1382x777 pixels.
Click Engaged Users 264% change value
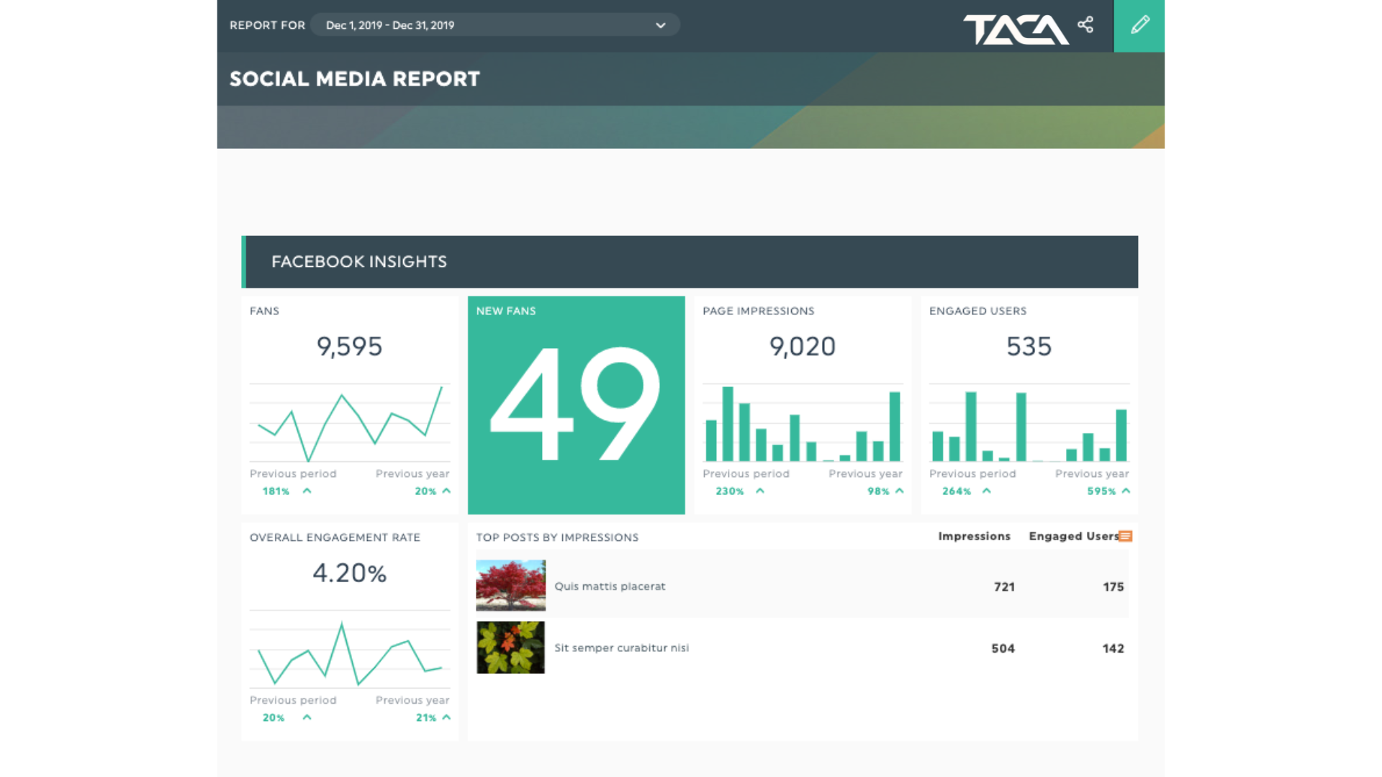point(957,491)
